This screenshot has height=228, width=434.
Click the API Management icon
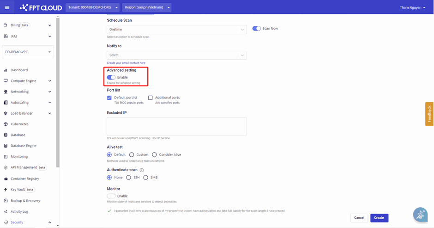[5, 167]
